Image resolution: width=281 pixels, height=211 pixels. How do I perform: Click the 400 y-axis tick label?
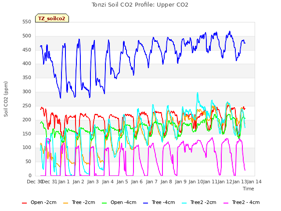[x=27, y=63]
